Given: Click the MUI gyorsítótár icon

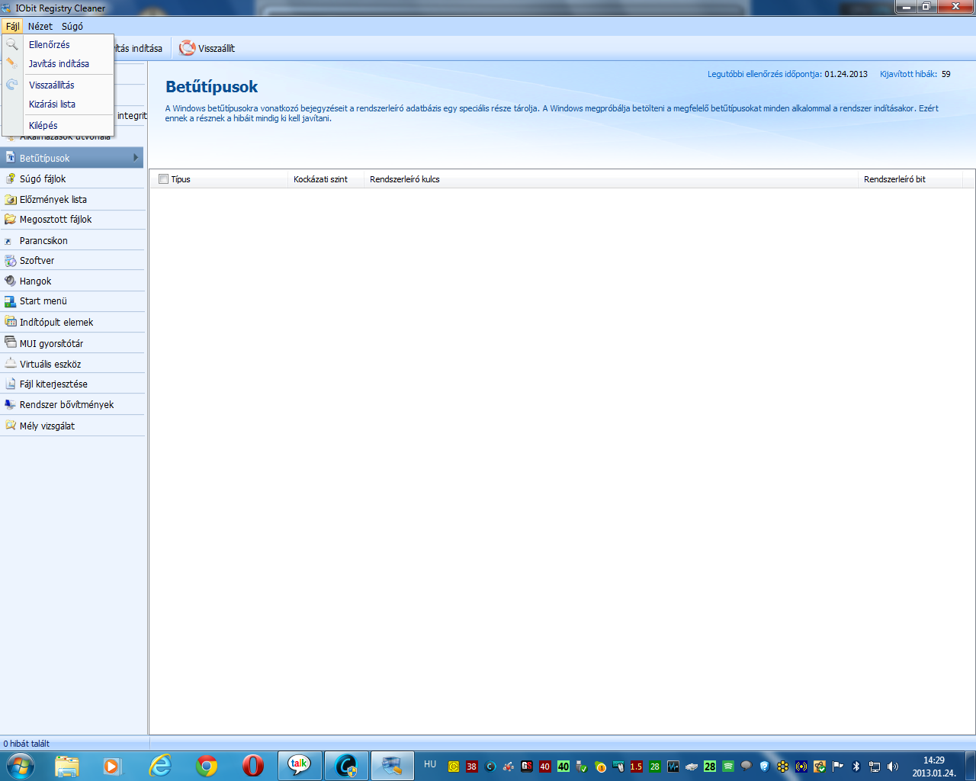Looking at the screenshot, I should coord(11,342).
